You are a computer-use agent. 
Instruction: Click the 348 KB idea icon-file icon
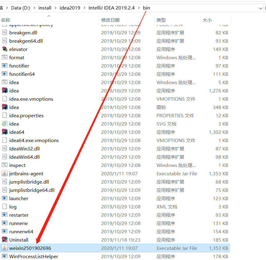point(5,107)
